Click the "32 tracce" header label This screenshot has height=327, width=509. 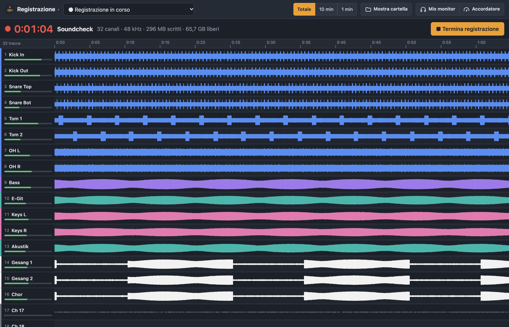(12, 44)
